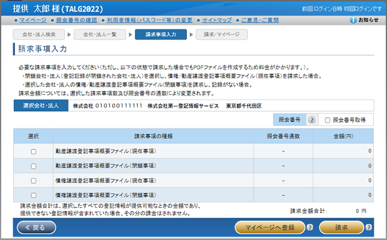
Task: Open help icon next to 請求 button
Action: (x=369, y=227)
